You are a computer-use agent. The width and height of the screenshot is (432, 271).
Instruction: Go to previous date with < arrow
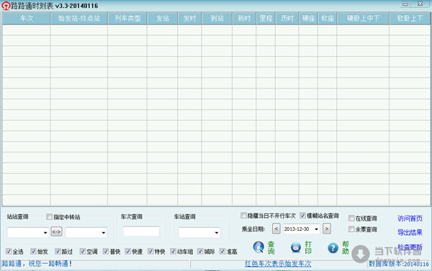(x=276, y=229)
